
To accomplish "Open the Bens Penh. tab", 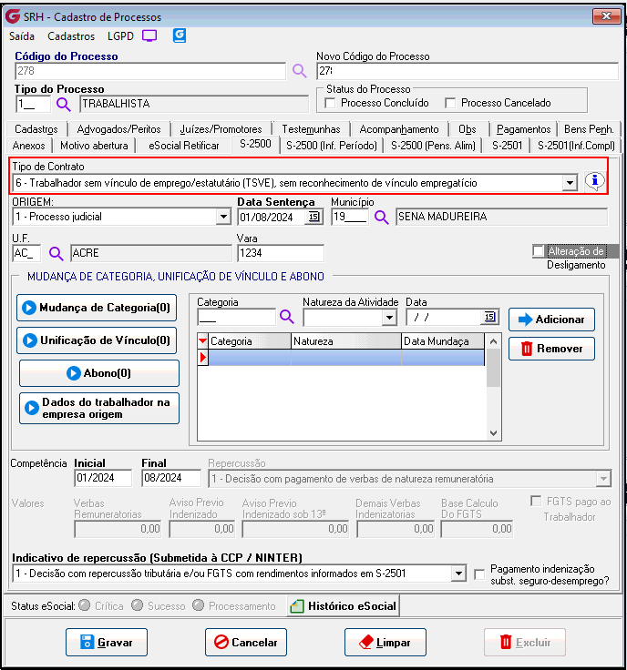I will pyautogui.click(x=589, y=129).
